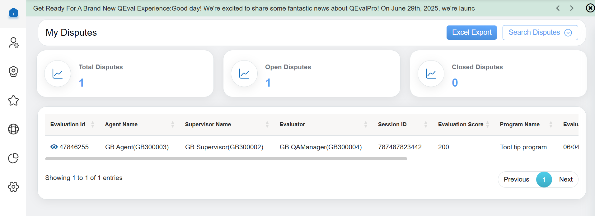Show next announcement with right arrow
595x216 pixels.
click(572, 8)
